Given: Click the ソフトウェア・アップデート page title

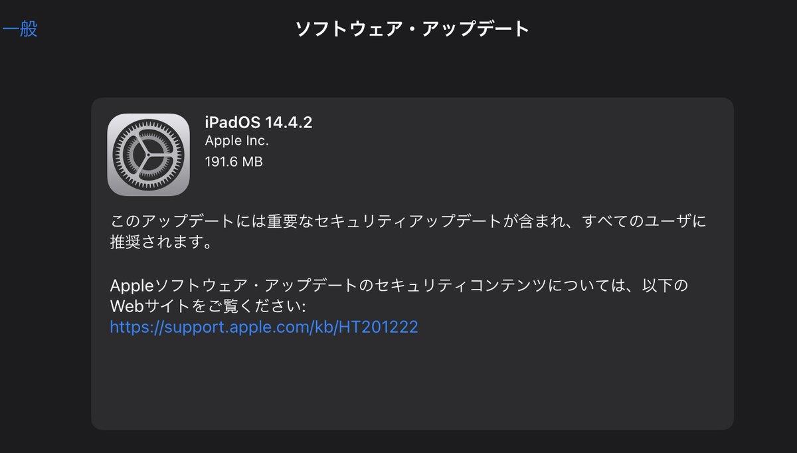Looking at the screenshot, I should (412, 29).
